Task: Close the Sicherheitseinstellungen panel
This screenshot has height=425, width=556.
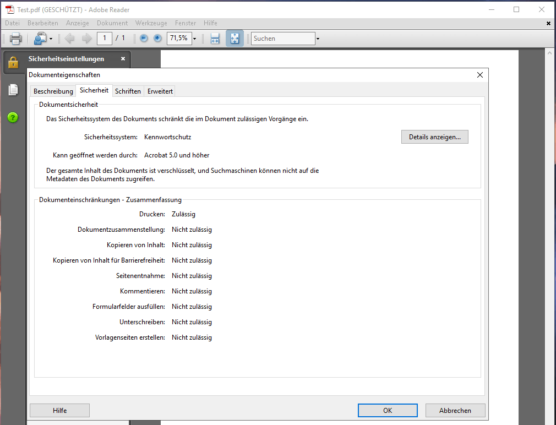Action: coord(123,59)
